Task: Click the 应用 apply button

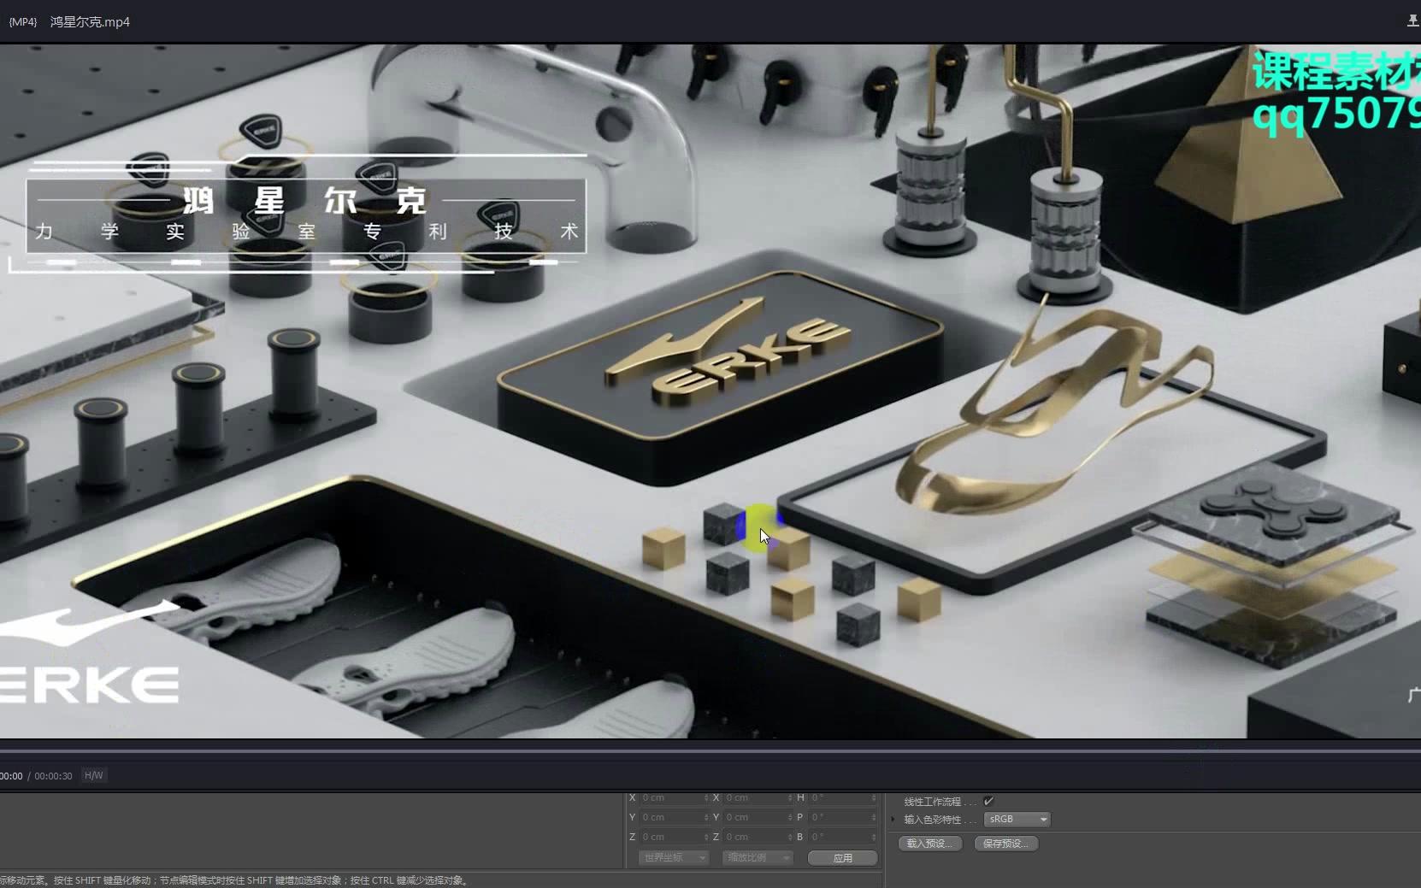Action: click(843, 858)
